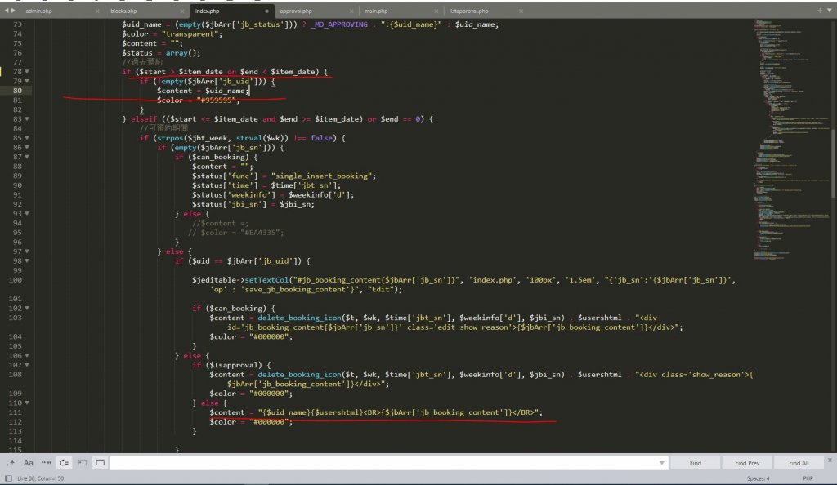Image resolution: width=837 pixels, height=485 pixels.
Task: Toggle the side bar from status bar
Action: [8, 478]
